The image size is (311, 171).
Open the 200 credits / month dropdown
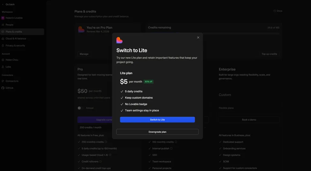click(x=95, y=127)
